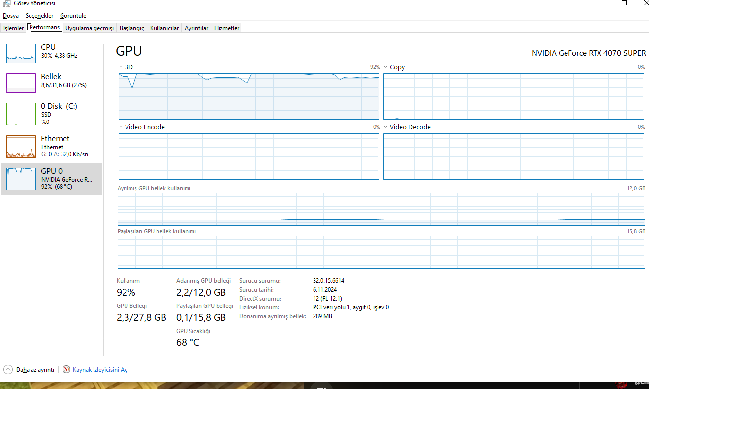Open the Görüntüle menu
756x425 pixels.
click(73, 16)
